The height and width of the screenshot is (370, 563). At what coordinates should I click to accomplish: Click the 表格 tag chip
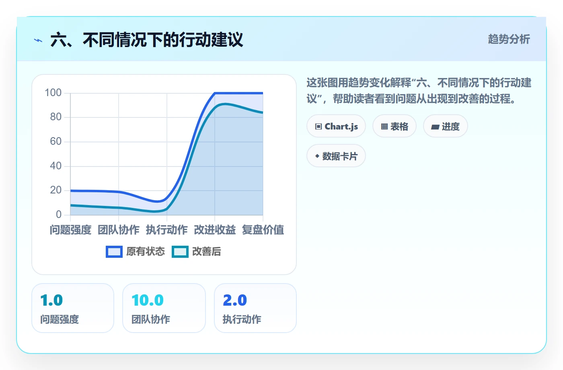[x=395, y=126]
